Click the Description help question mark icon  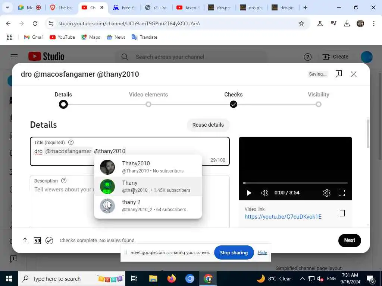point(63,181)
